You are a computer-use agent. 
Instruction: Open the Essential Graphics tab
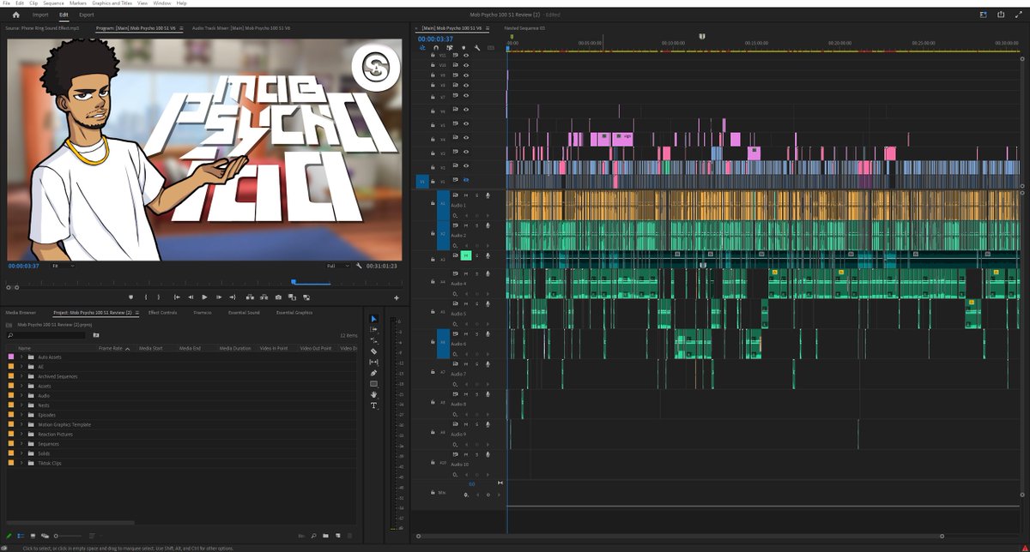pos(294,313)
